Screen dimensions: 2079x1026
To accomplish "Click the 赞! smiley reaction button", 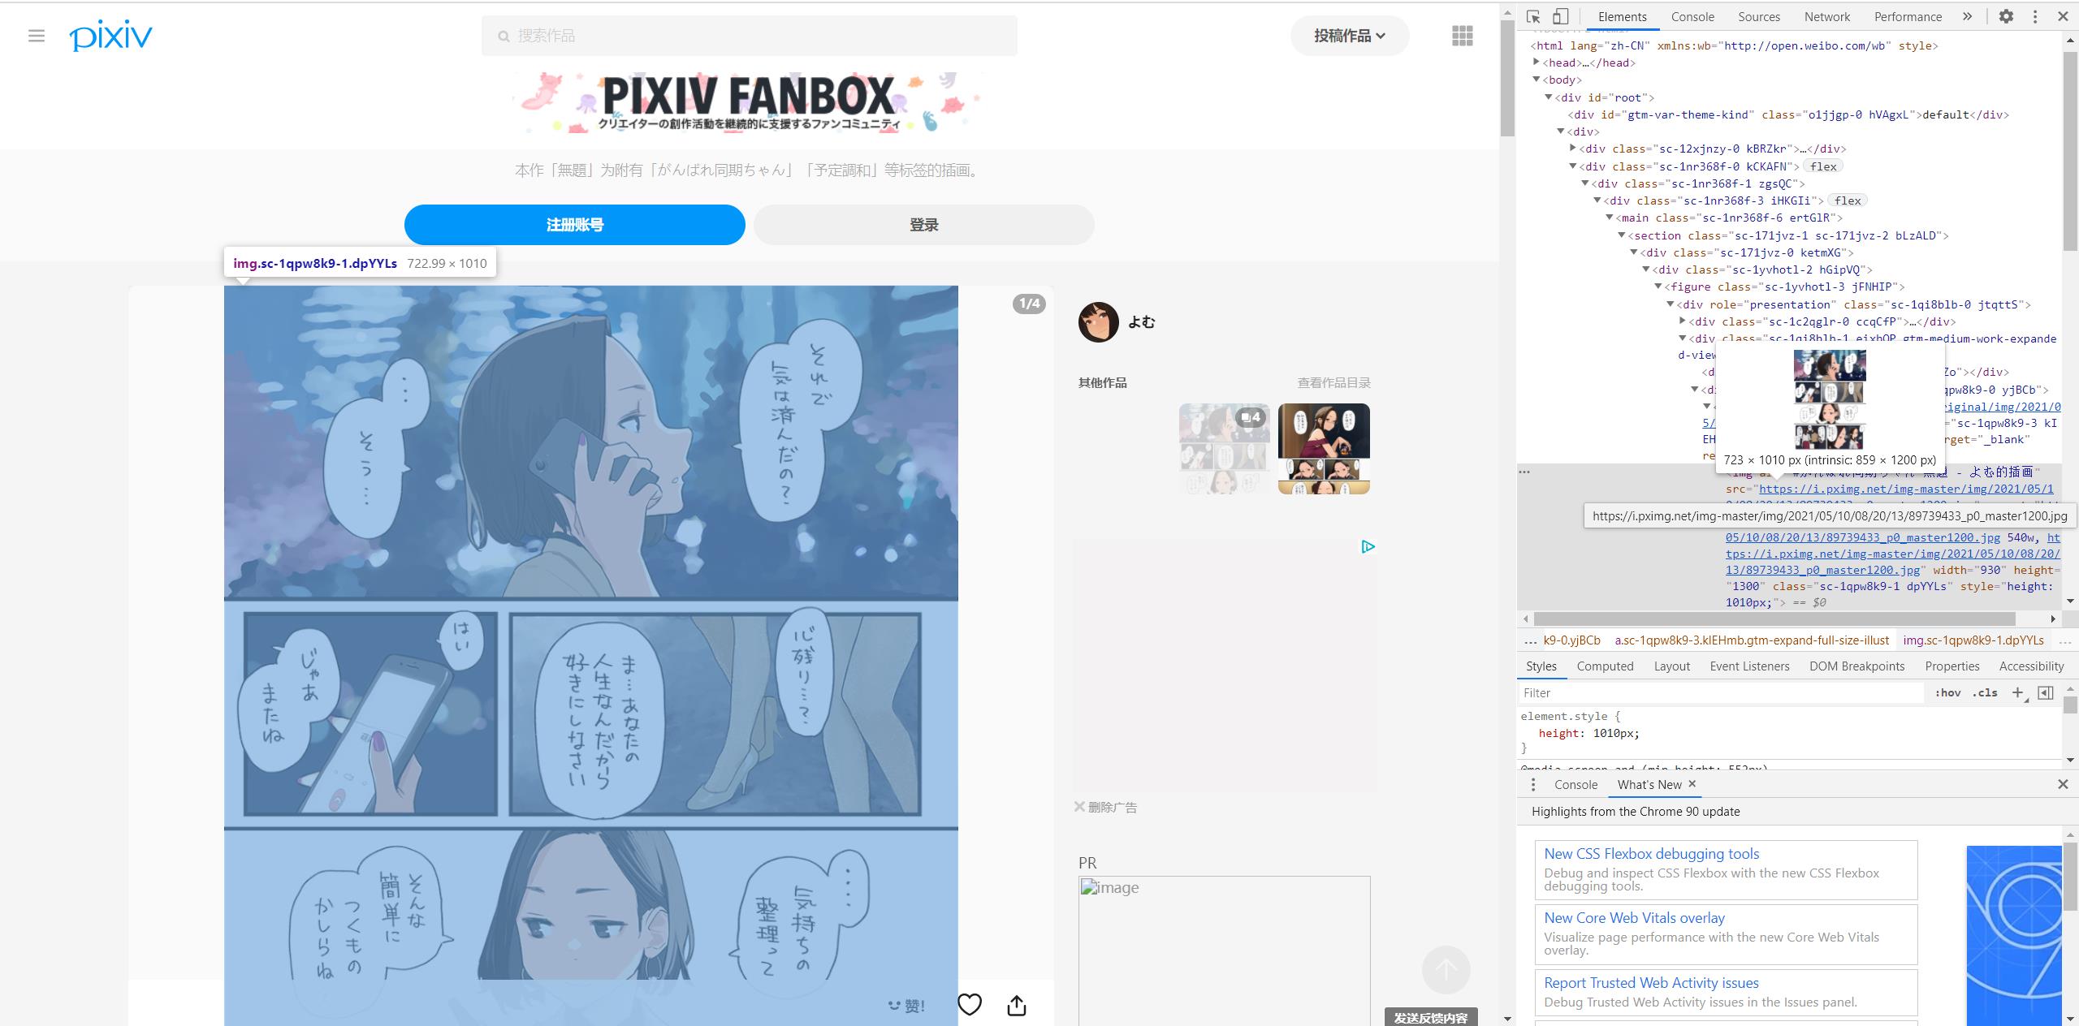I will [x=906, y=1006].
